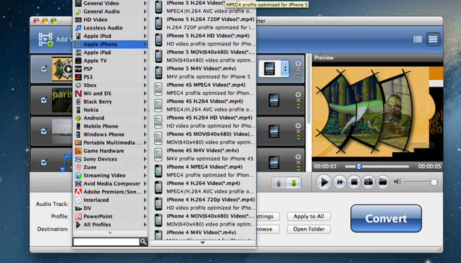The width and height of the screenshot is (461, 263).
Task: Open settings gear for first video row
Action: pos(298,64)
